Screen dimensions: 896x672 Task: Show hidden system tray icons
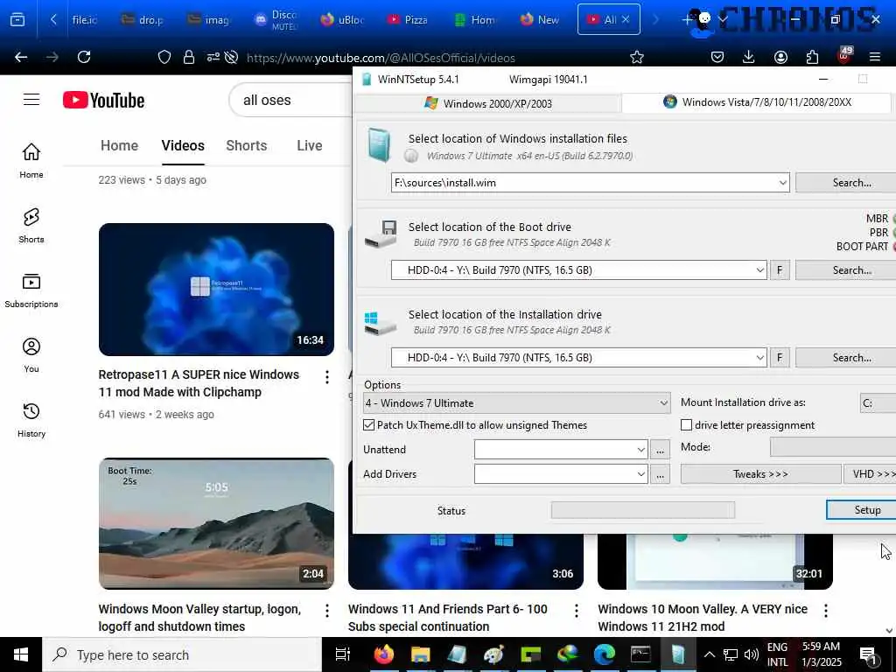point(709,654)
